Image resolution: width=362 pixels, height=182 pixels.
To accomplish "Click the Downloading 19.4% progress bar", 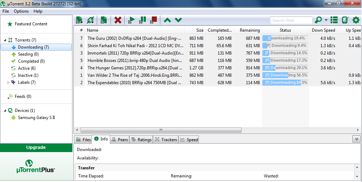I will tap(285, 38).
